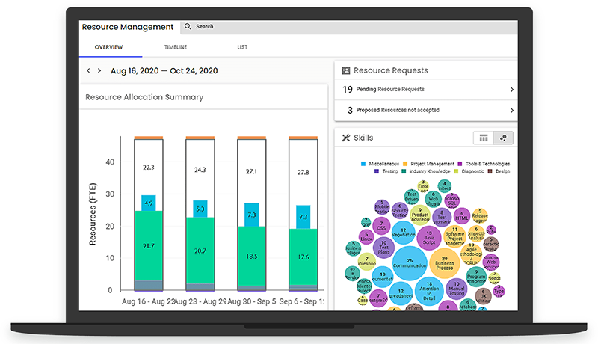Open the 19 Pending Resource Requests row
This screenshot has height=344, width=598.
click(x=425, y=89)
